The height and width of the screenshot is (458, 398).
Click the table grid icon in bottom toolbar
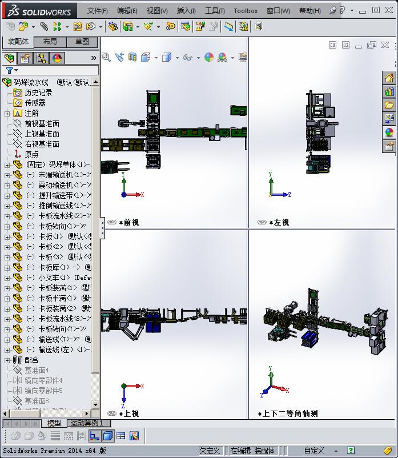pyautogui.click(x=120, y=436)
